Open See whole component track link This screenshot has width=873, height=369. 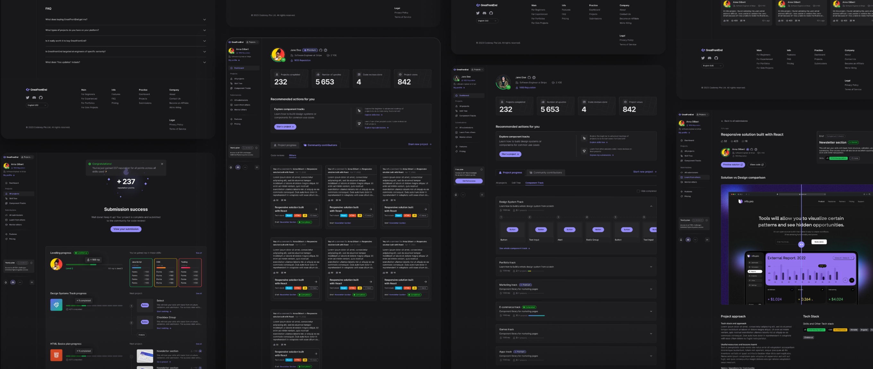514,248
